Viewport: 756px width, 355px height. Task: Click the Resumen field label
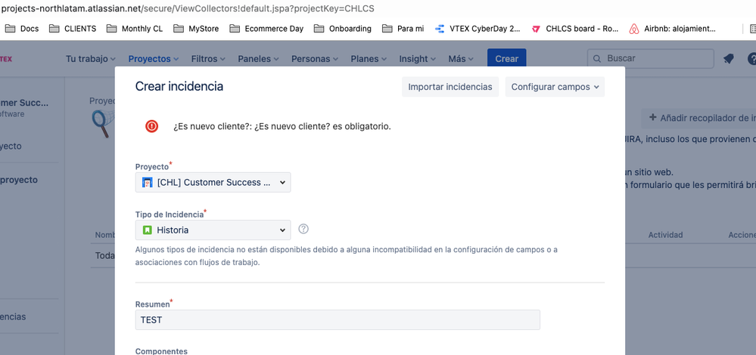pos(152,304)
